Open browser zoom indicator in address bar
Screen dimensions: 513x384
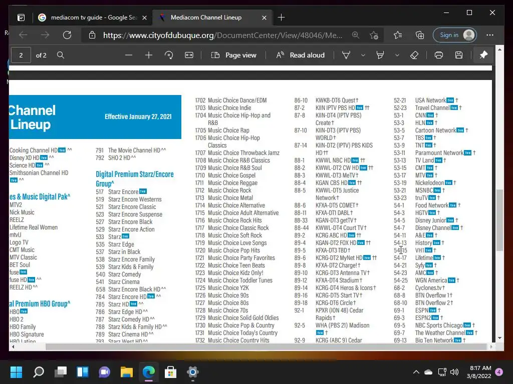tap(356, 35)
